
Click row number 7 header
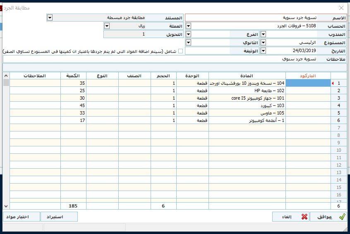338,128
